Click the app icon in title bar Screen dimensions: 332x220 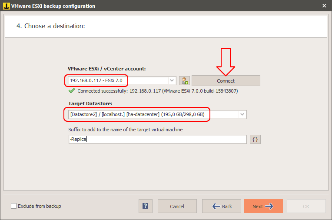(x=7, y=6)
